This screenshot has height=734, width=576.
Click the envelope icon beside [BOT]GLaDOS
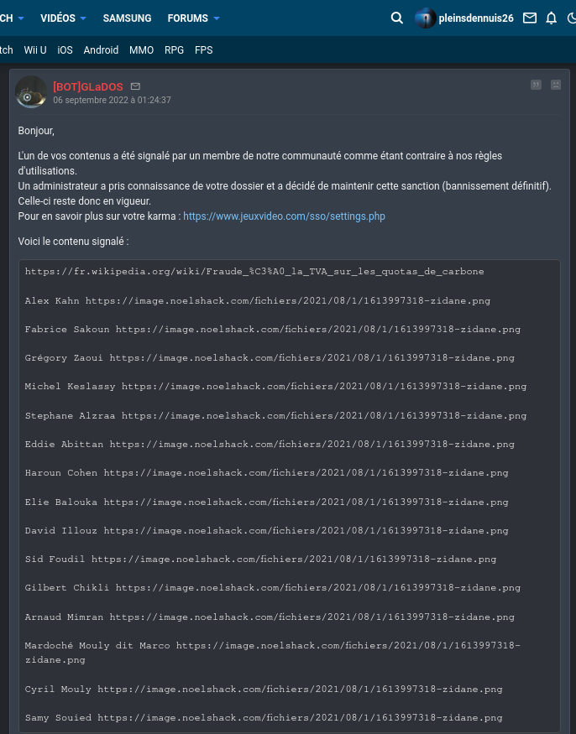[135, 86]
